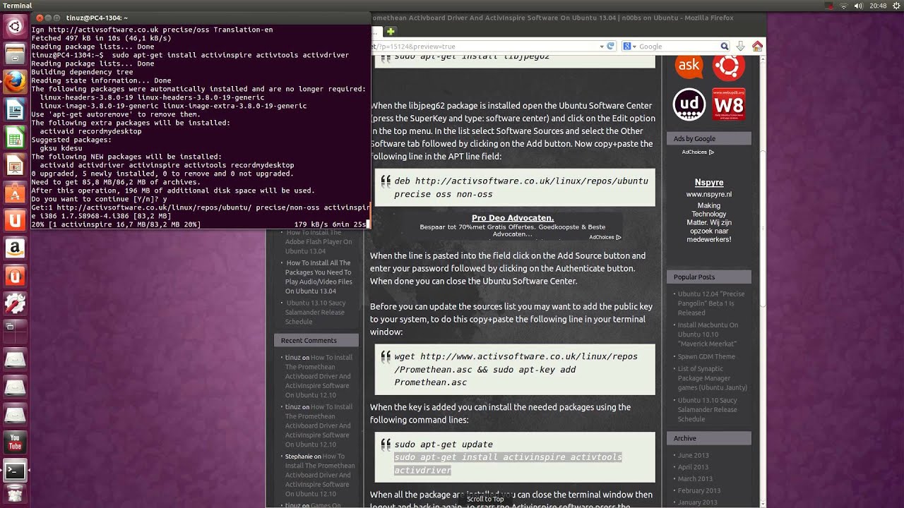Click the highlighted 'sudo apt-get install activinspire' text
The height and width of the screenshot is (508, 904).
pyautogui.click(x=508, y=464)
